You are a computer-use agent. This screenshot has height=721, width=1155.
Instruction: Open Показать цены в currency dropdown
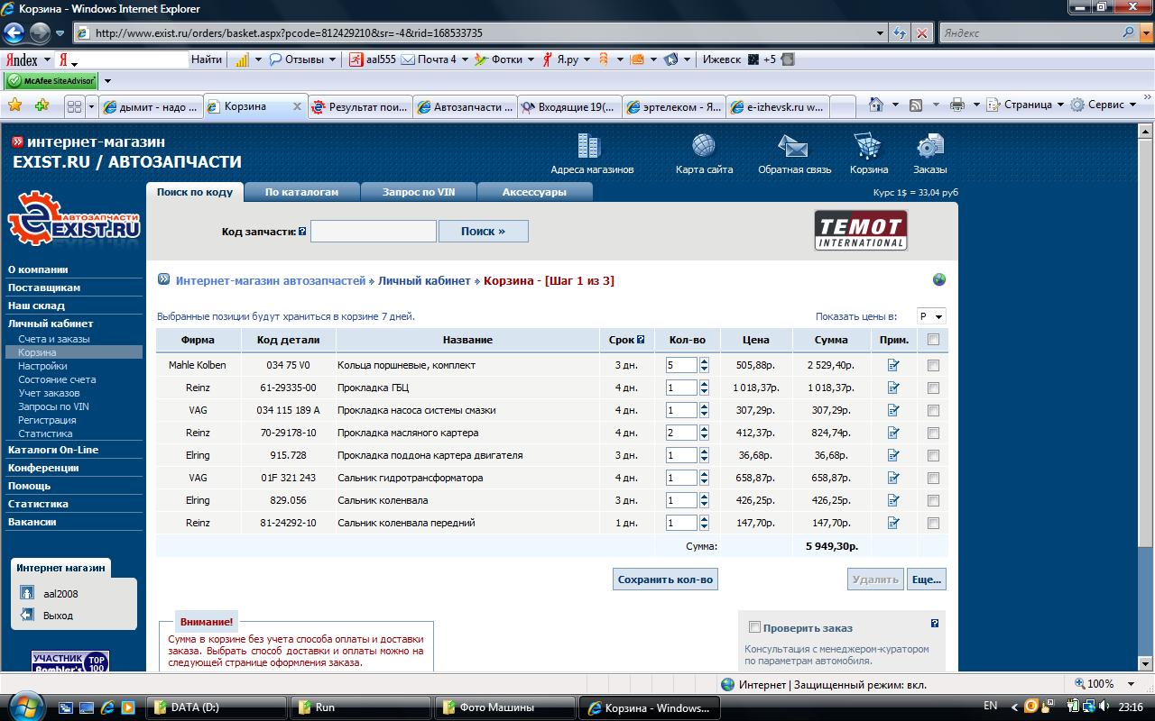click(931, 316)
